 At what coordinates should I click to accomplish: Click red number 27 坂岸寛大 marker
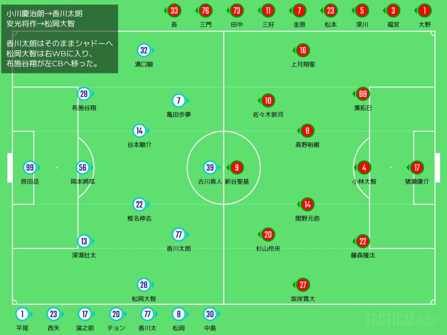click(303, 285)
